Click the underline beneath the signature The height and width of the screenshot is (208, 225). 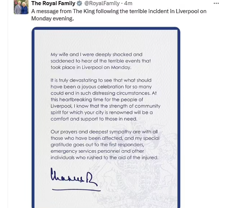coord(76,190)
